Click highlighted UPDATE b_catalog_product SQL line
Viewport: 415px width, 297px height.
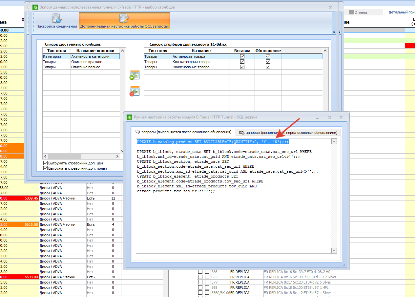coord(213,142)
